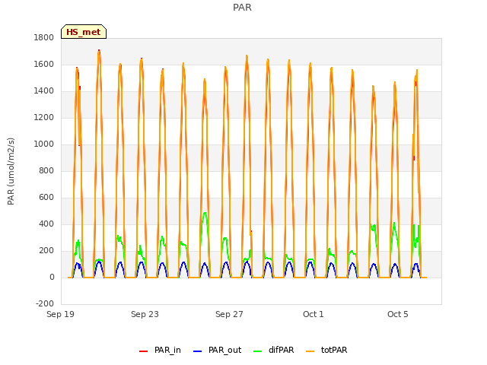Click the blue PAR_out legend swatch

pyautogui.click(x=197, y=351)
